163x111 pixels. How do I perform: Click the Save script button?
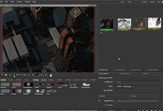pos(130,2)
